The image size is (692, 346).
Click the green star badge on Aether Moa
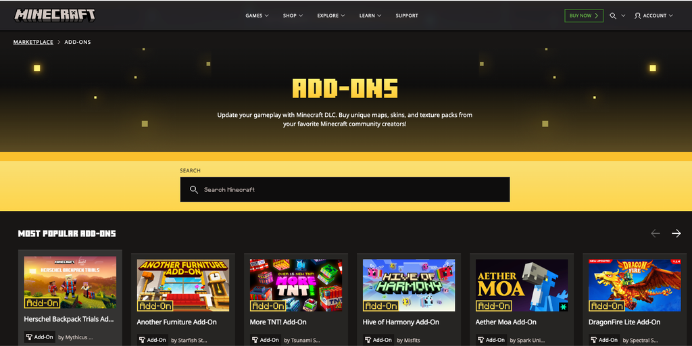(563, 307)
